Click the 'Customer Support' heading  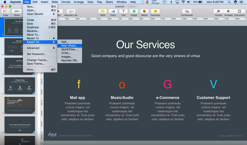[x=213, y=98]
